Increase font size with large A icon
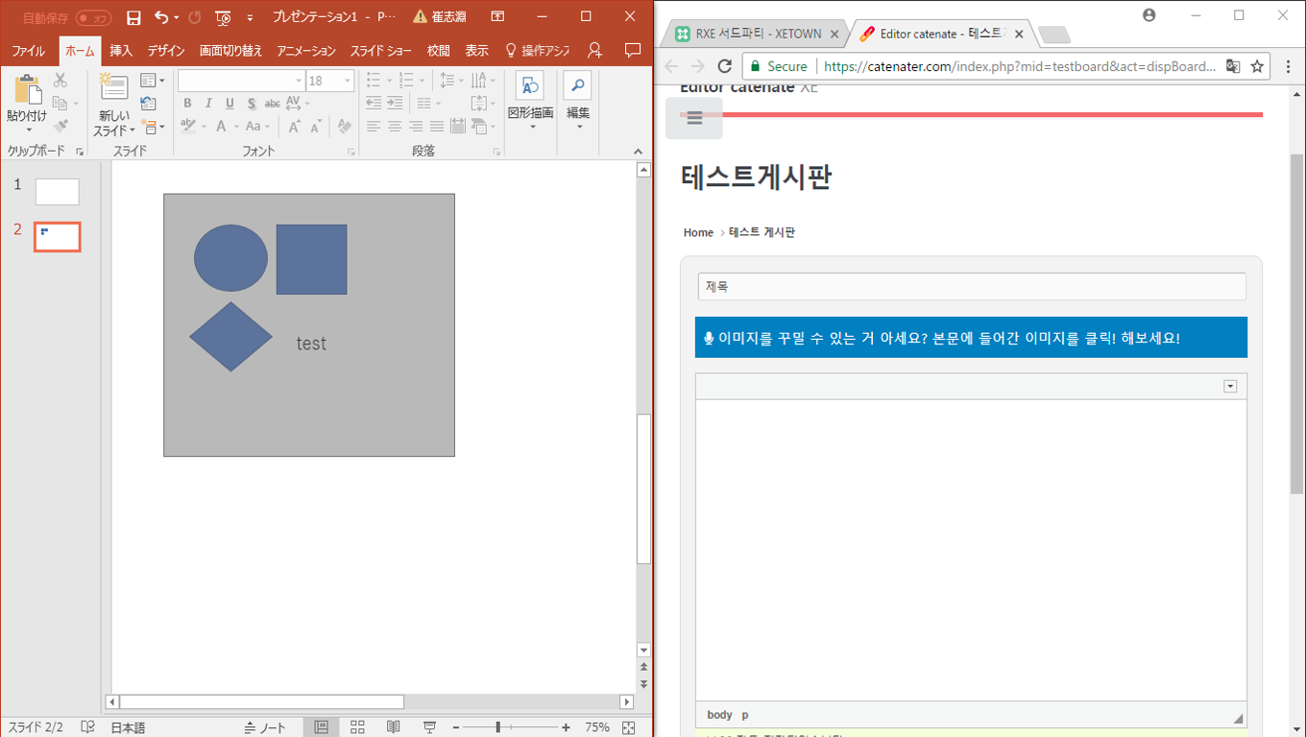This screenshot has height=737, width=1306. click(295, 127)
